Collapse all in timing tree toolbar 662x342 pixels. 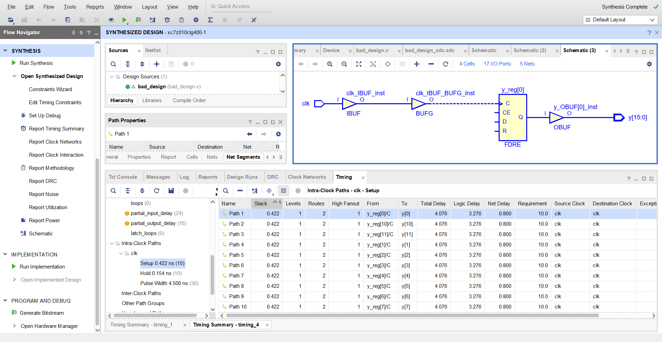click(x=128, y=190)
